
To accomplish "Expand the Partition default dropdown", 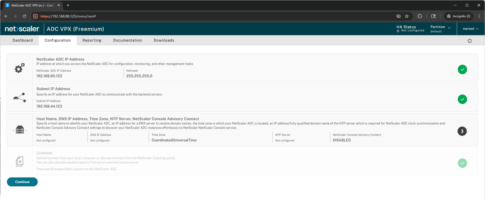I will pyautogui.click(x=440, y=29).
